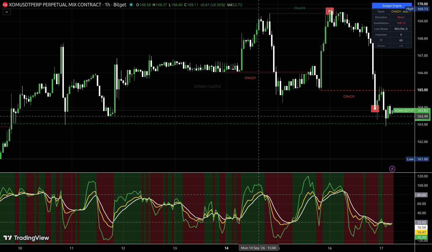Viewport: 432px width, 252px height.
Task: Click the 163.49 dashed-line price label
Action: (422, 116)
